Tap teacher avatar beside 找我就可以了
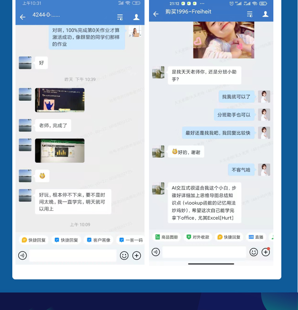The width and height of the screenshot is (298, 310). (x=264, y=96)
